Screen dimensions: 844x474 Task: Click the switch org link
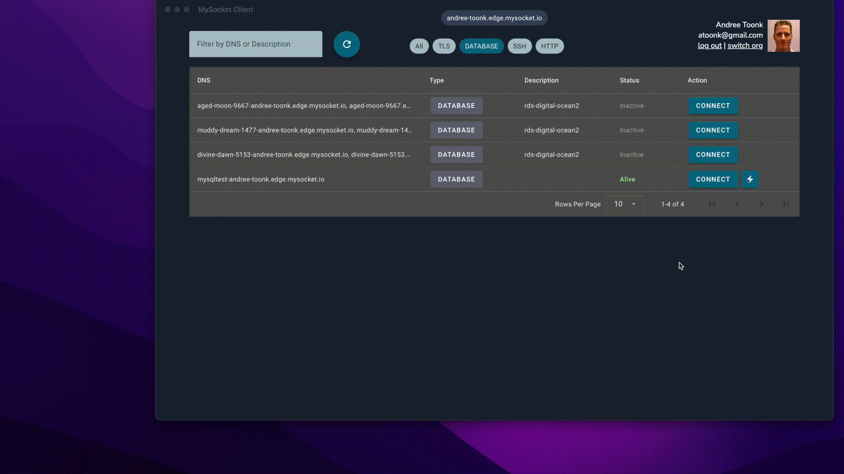tap(745, 46)
